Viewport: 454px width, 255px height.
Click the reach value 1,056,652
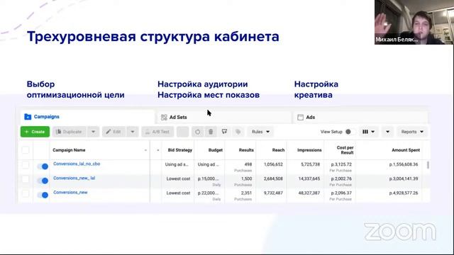(x=273, y=164)
